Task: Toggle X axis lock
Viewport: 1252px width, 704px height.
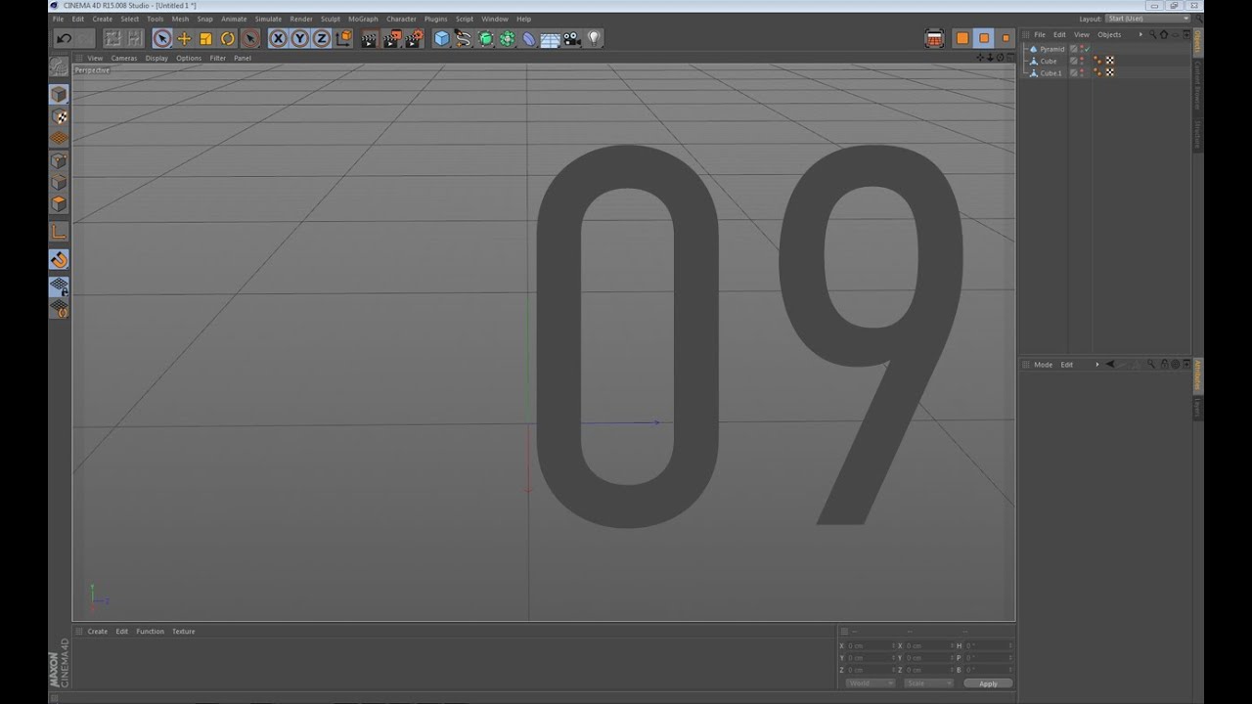Action: click(x=278, y=38)
